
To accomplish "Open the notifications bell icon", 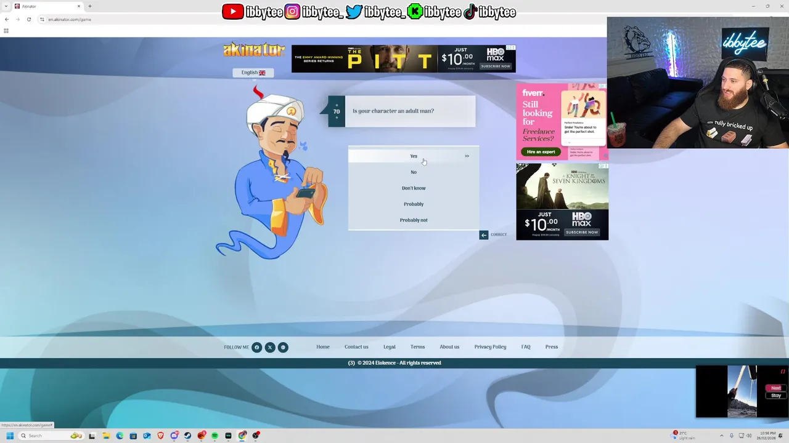I will click(x=781, y=436).
